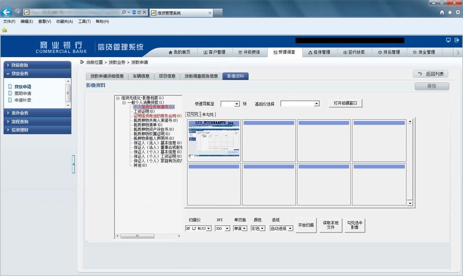Click the 返回列表 button
Image resolution: width=463 pixels, height=276 pixels.
pos(431,74)
